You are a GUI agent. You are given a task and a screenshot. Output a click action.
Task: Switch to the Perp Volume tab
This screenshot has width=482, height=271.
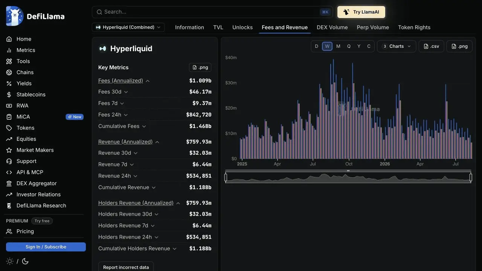tap(373, 27)
